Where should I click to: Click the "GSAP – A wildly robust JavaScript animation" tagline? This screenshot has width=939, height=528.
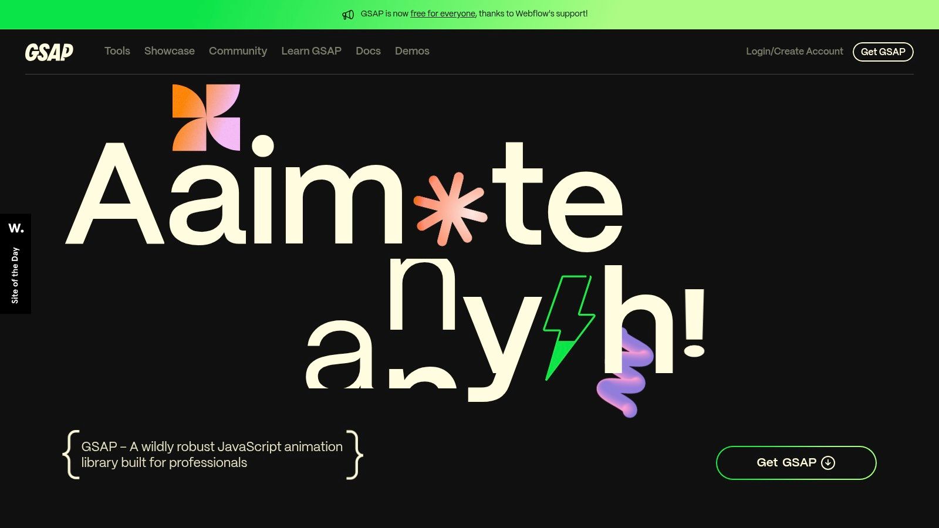[x=212, y=455]
